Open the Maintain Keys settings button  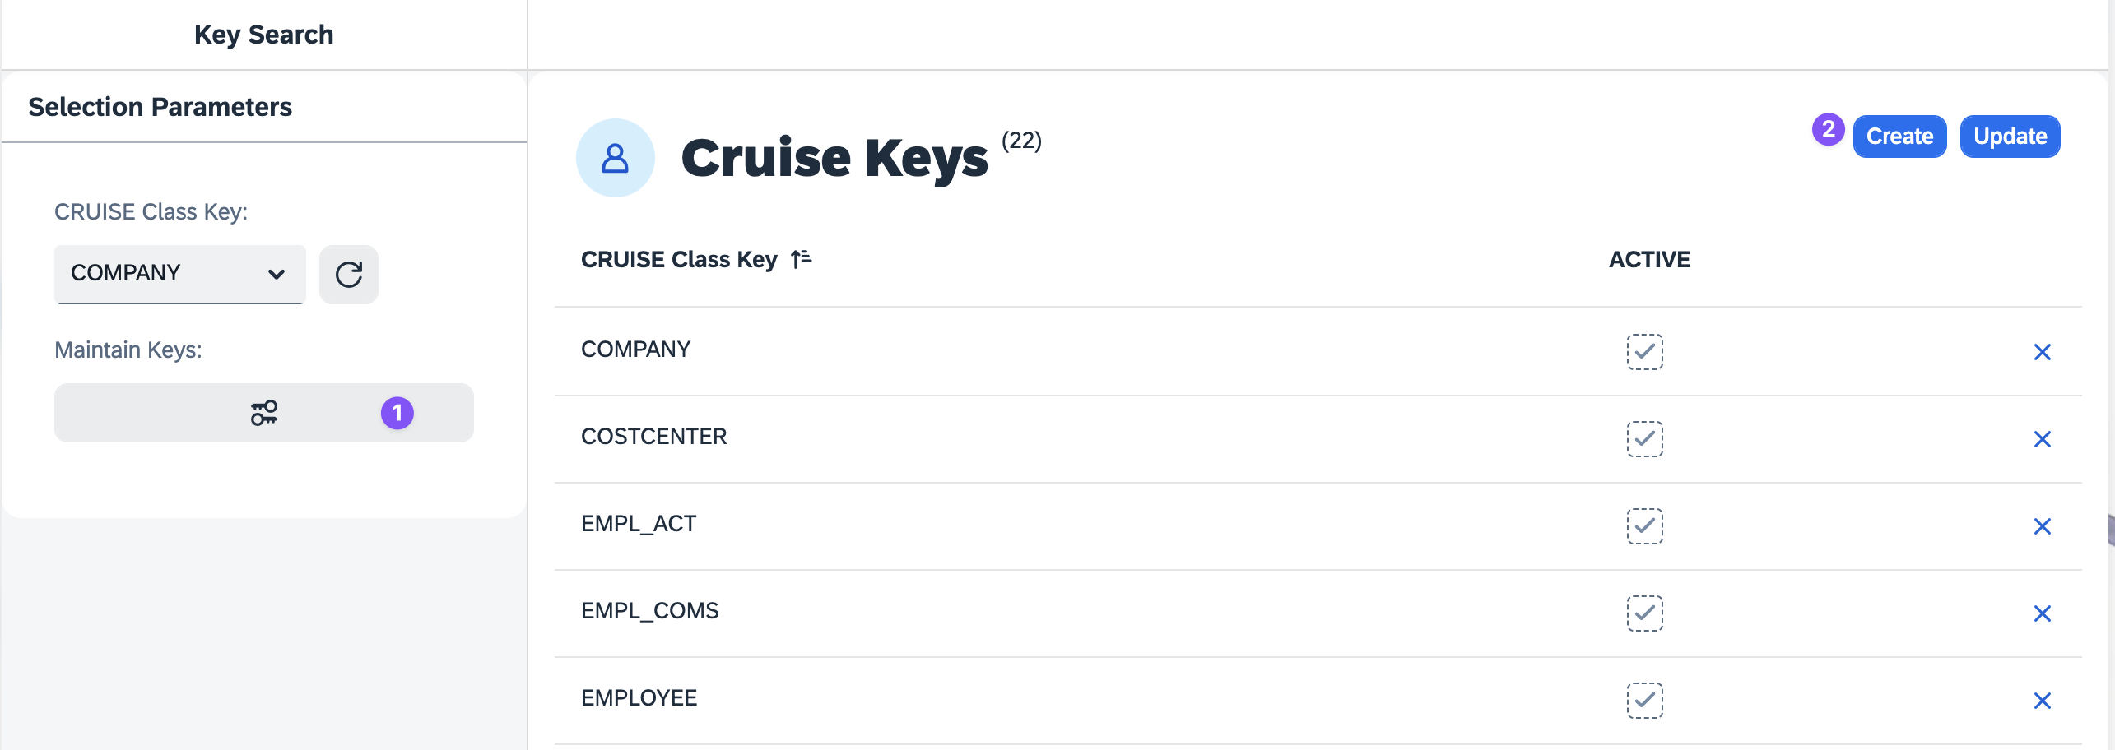[263, 413]
